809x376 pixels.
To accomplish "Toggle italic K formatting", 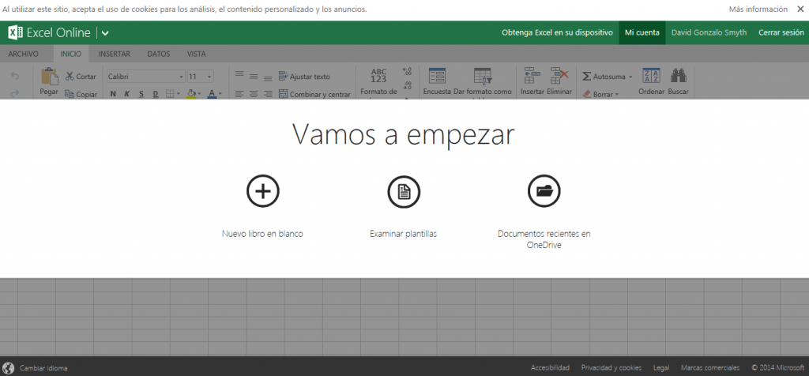I will [127, 94].
